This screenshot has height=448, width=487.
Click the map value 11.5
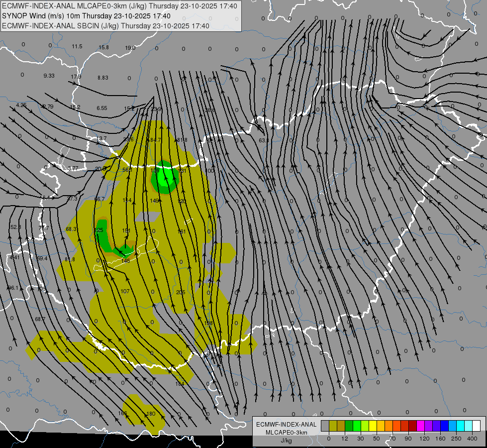tap(77, 47)
